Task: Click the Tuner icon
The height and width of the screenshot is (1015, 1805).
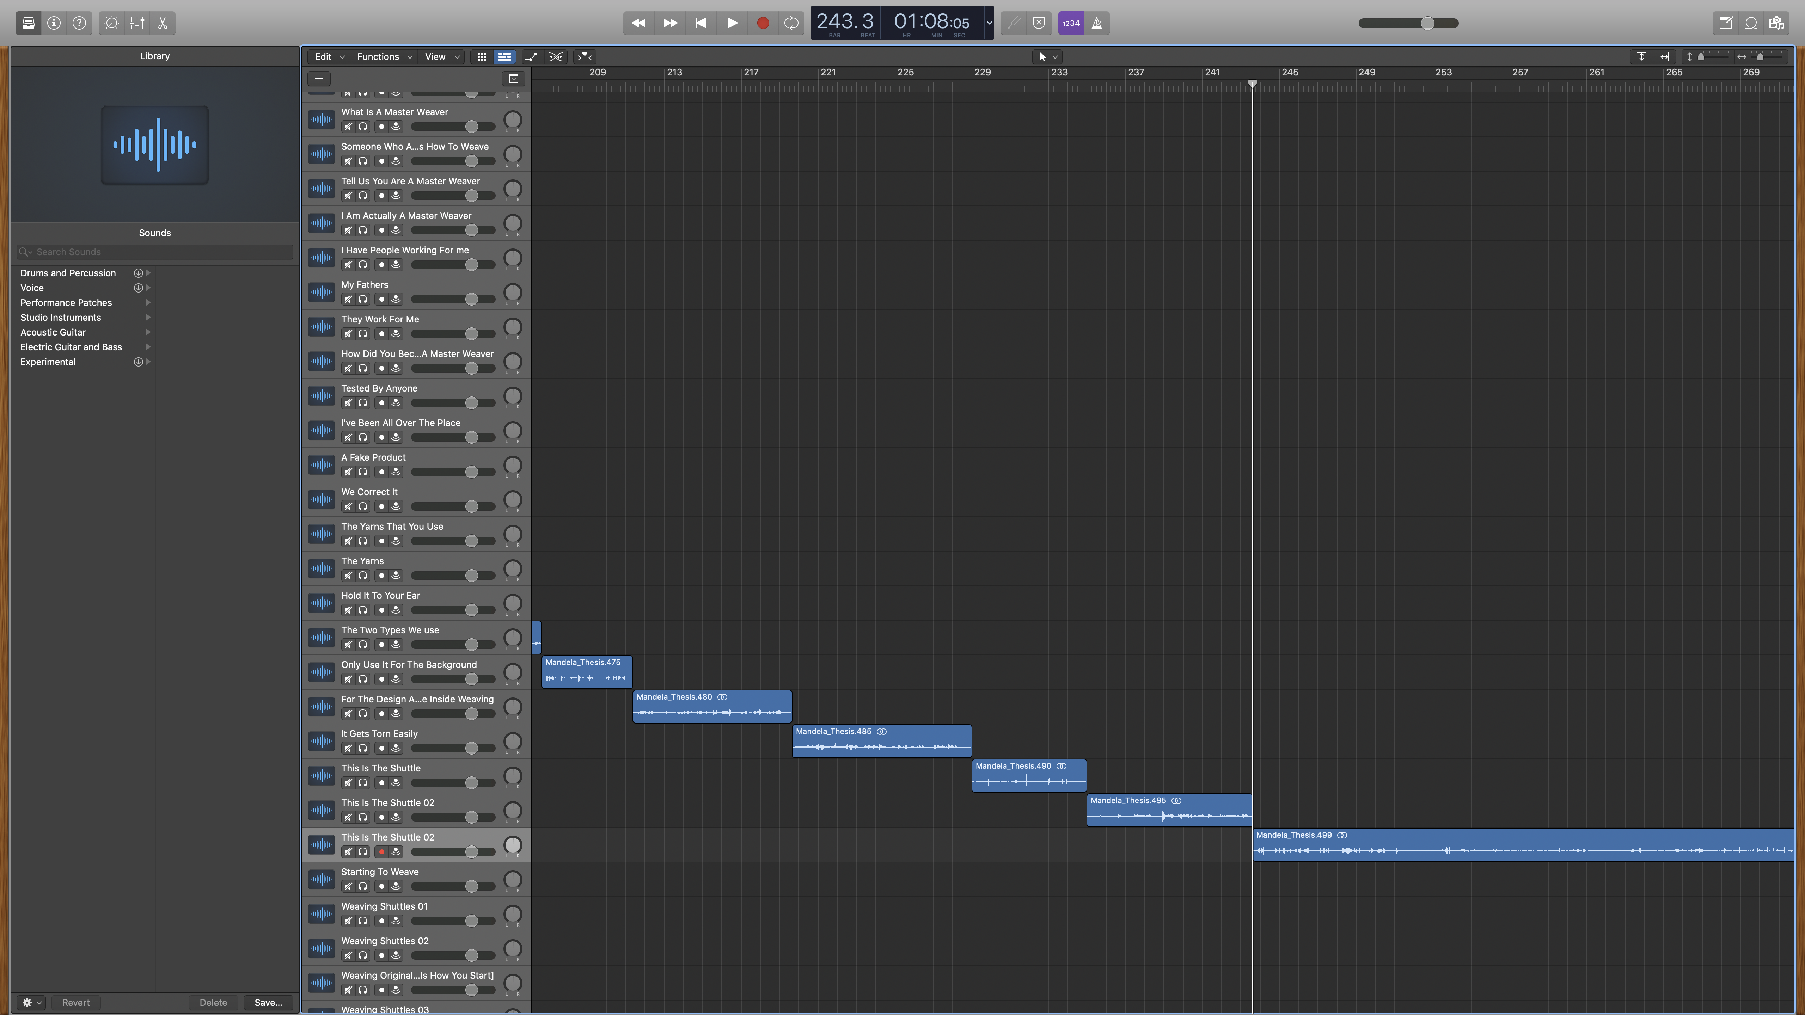Action: (1013, 23)
